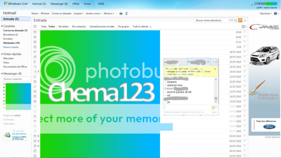Open the Limpiar dropdown
Viewport: 281px width, 158px height.
pos(78,14)
